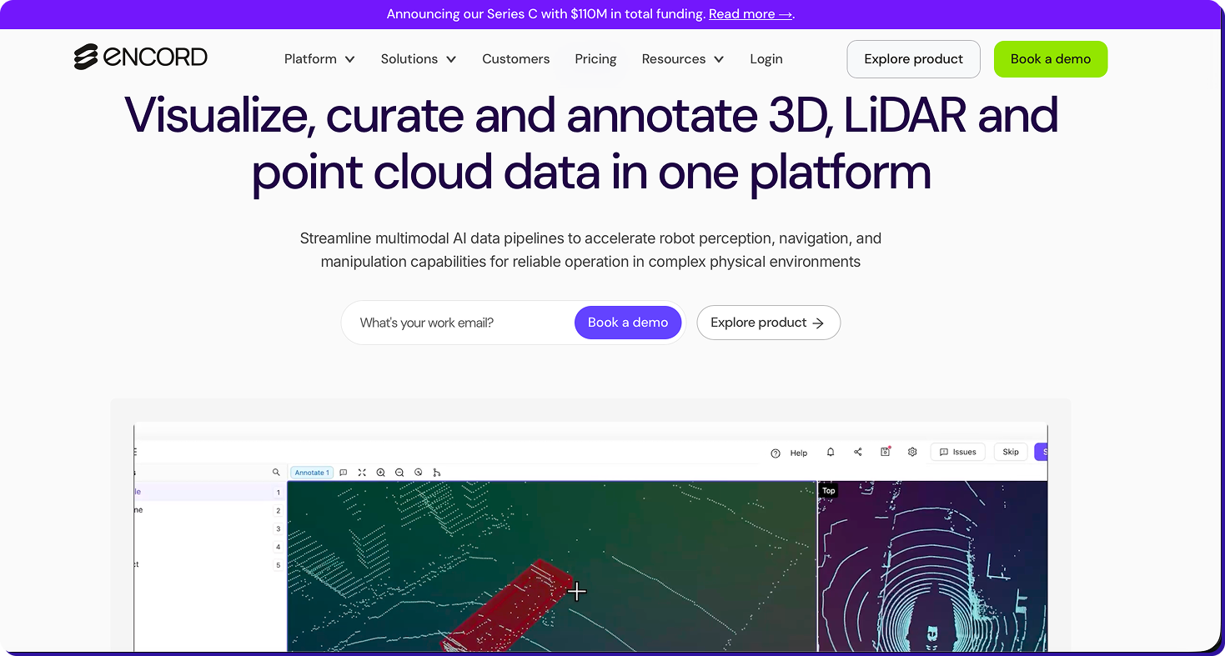
Task: Expand the Platform menu
Action: 319,59
